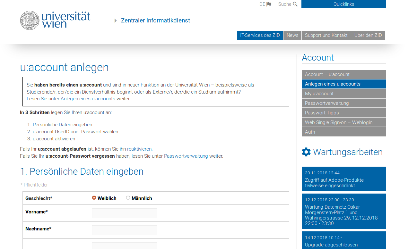Click the Wartungsarbeiten gear icon
Viewport: 408px width, 249px height.
[x=306, y=152]
